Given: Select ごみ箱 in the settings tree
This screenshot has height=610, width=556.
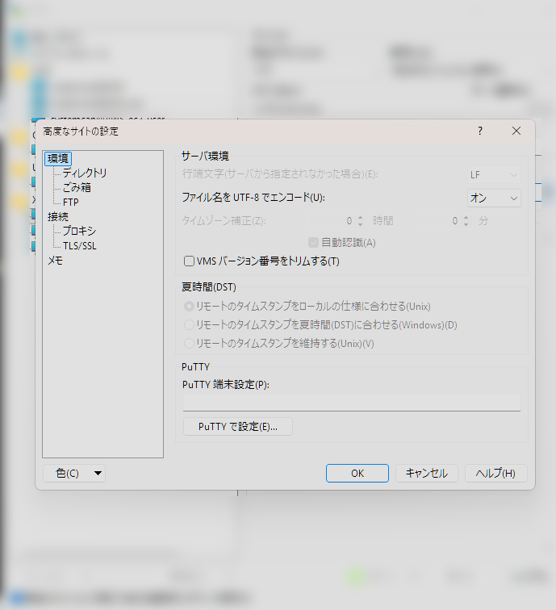Looking at the screenshot, I should (x=77, y=187).
